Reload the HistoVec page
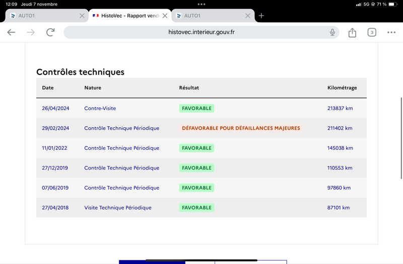This screenshot has height=264, width=403. [x=50, y=32]
